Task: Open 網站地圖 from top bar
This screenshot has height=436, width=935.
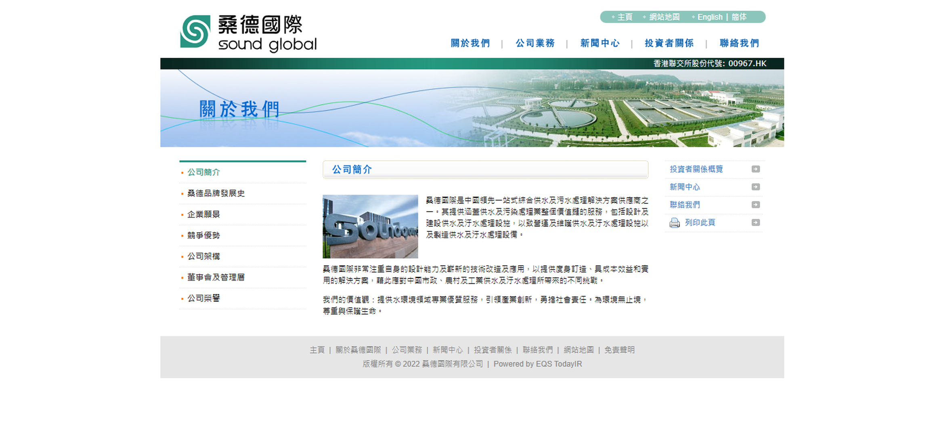Action: pos(664,17)
